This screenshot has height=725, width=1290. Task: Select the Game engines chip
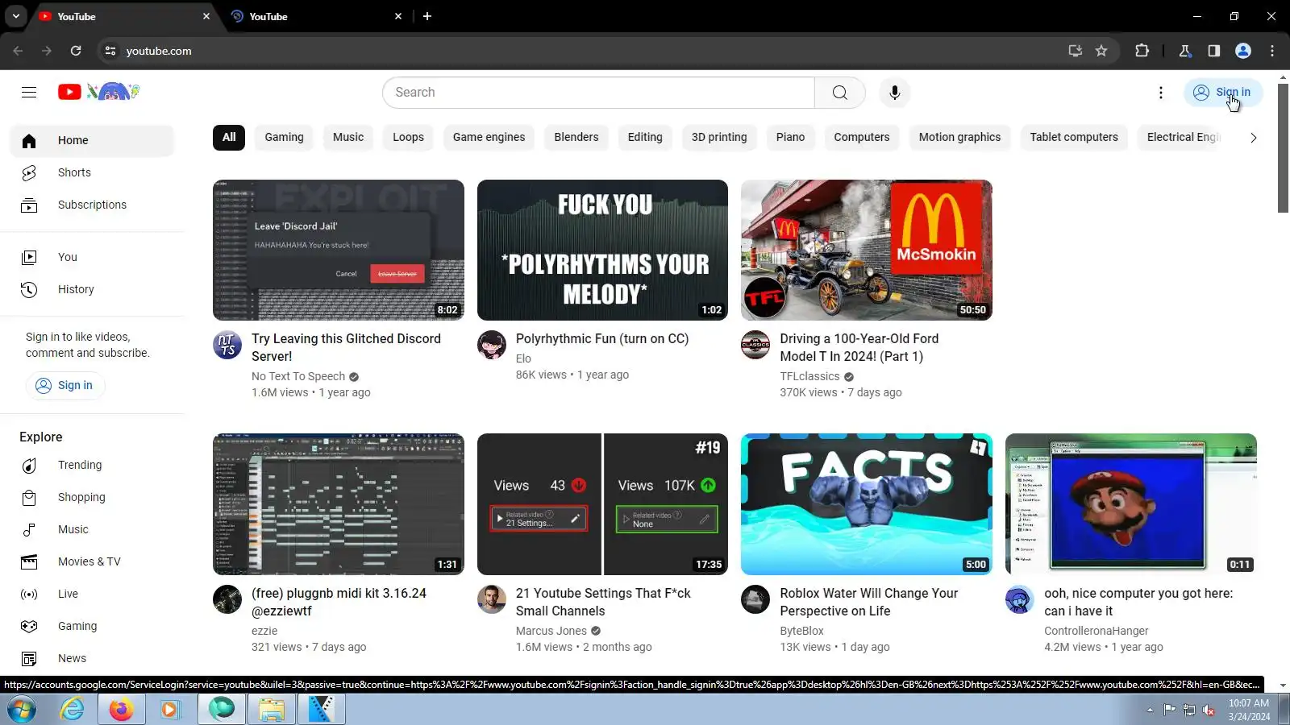click(489, 137)
